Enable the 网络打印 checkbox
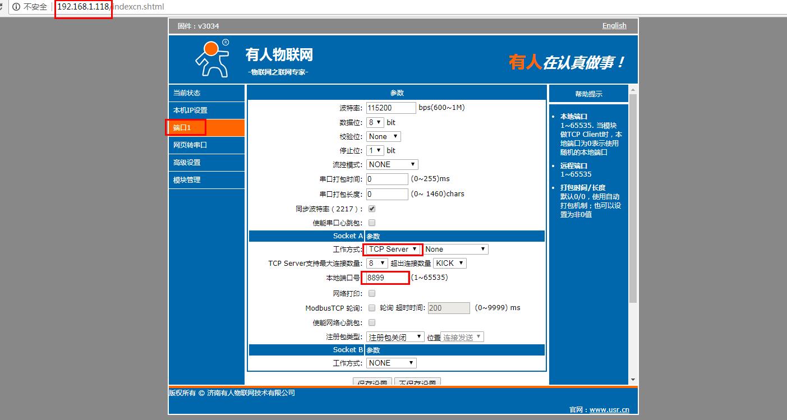The height and width of the screenshot is (420, 787). tap(371, 293)
